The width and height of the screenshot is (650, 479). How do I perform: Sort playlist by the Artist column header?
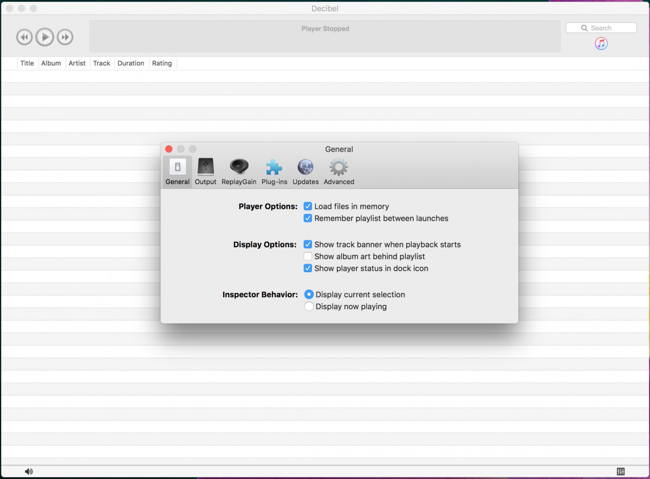[77, 63]
